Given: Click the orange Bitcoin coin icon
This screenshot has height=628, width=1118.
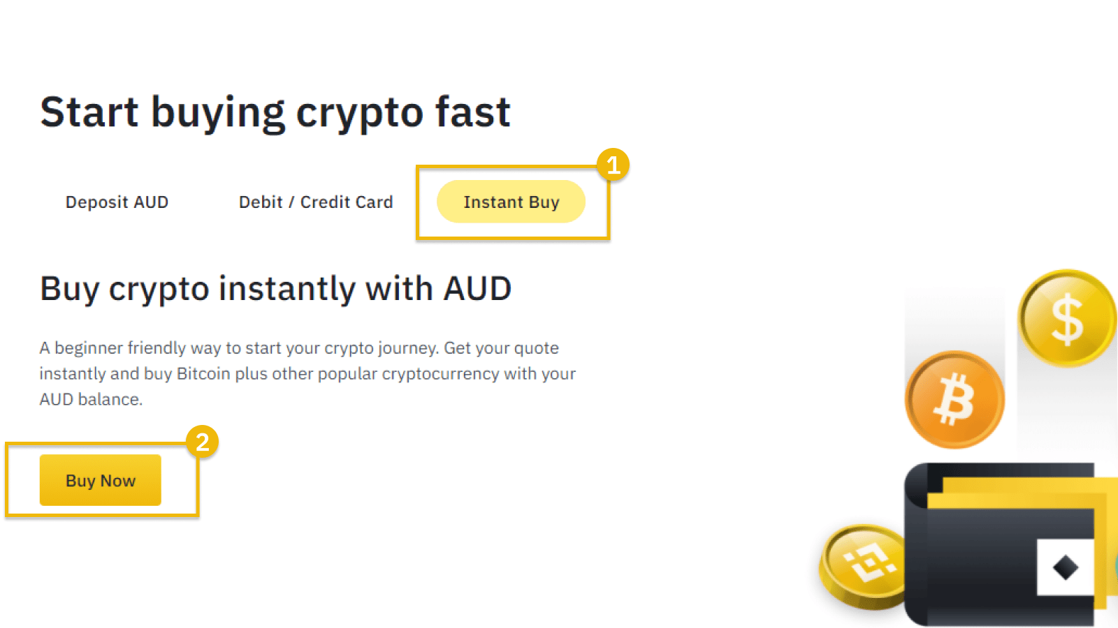Looking at the screenshot, I should pyautogui.click(x=954, y=399).
